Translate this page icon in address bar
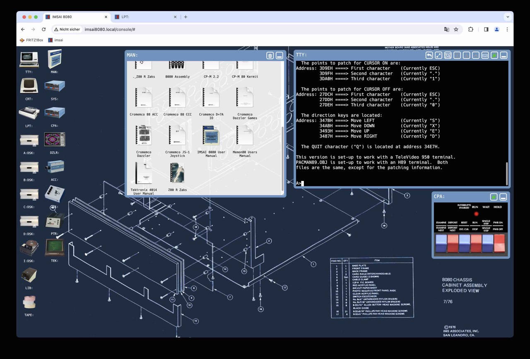The image size is (530, 359). 446,29
